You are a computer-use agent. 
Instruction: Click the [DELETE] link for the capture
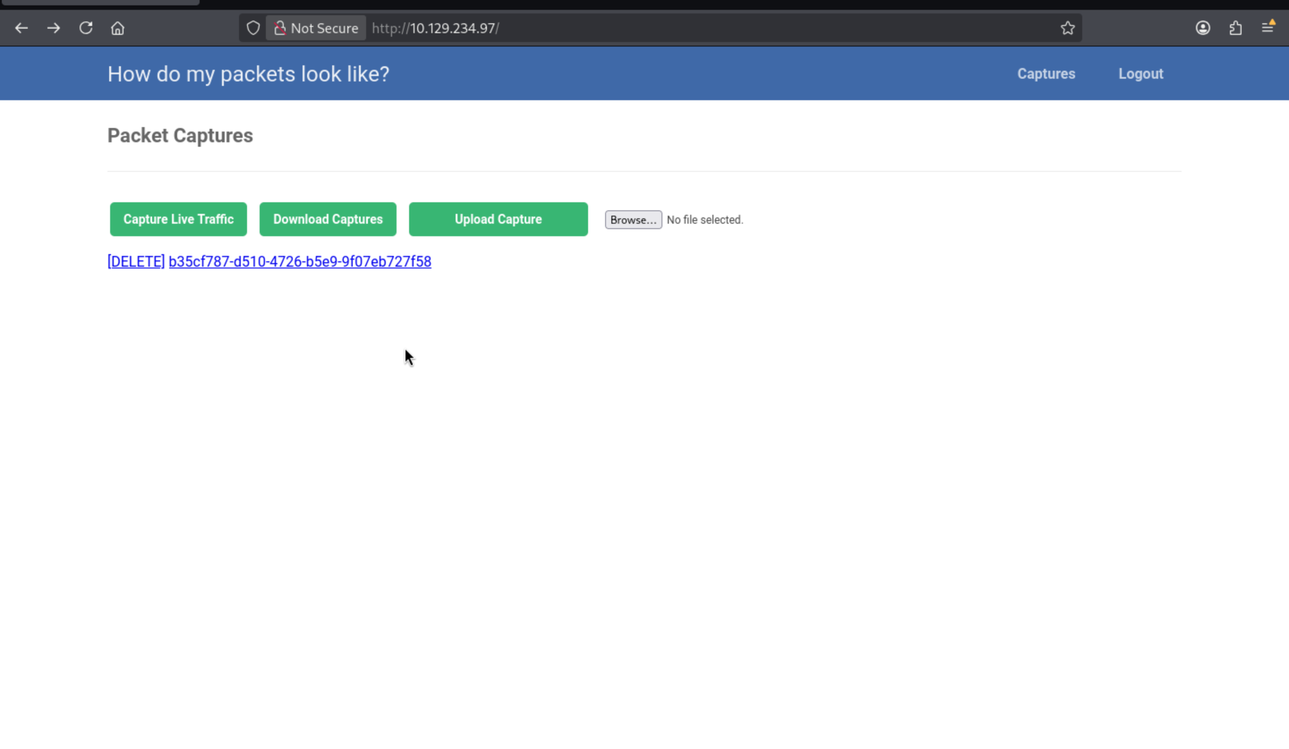(136, 262)
